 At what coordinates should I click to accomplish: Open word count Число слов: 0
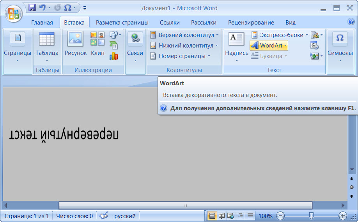[74, 216]
